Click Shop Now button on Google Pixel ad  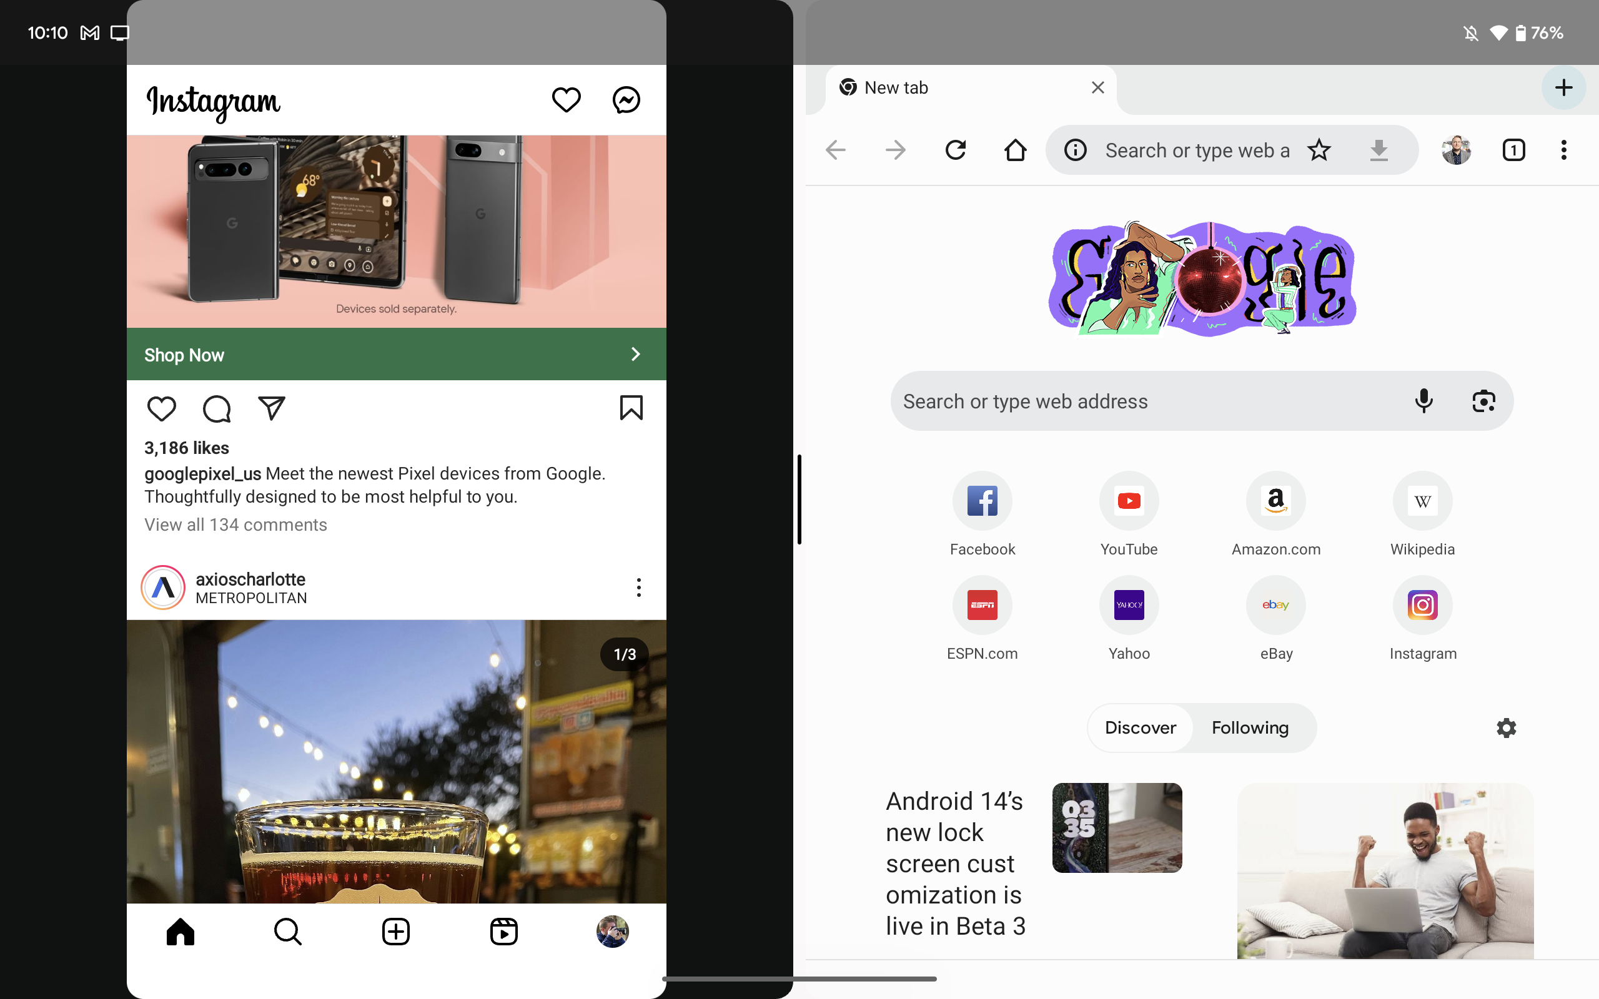point(396,353)
